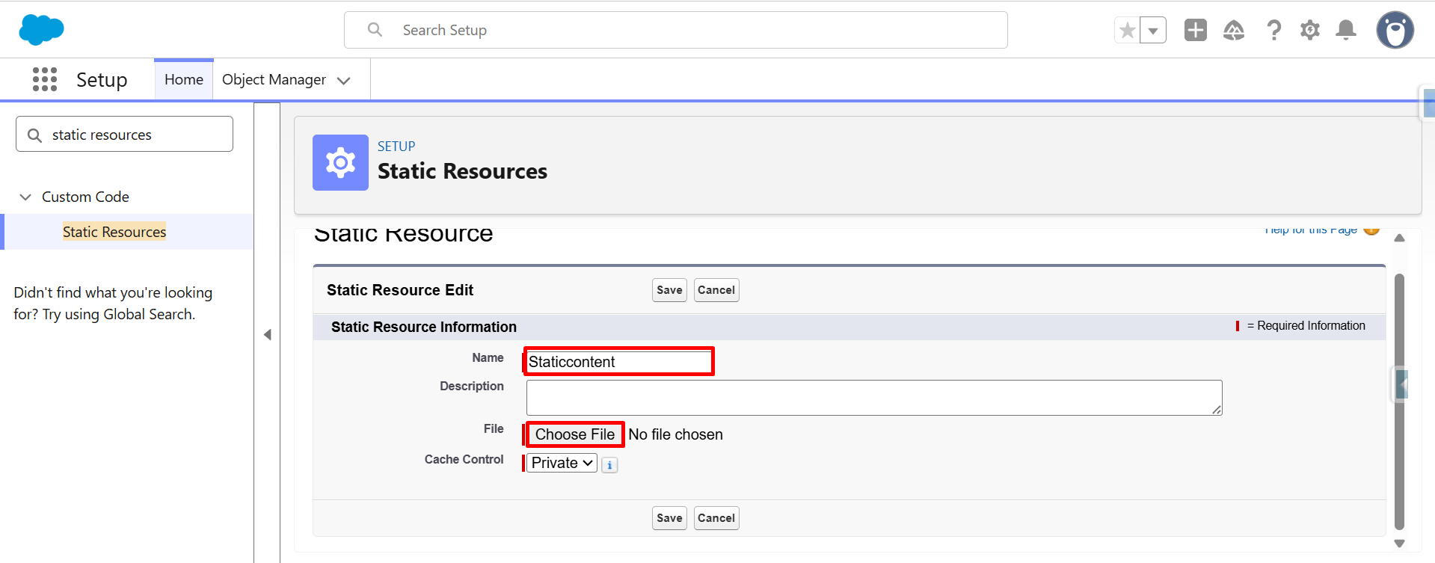This screenshot has height=563, width=1435.
Task: Switch to the Home tab
Action: pyautogui.click(x=184, y=79)
